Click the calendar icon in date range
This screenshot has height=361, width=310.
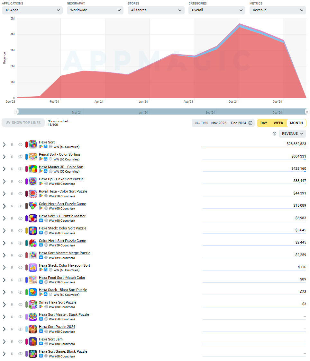click(250, 123)
